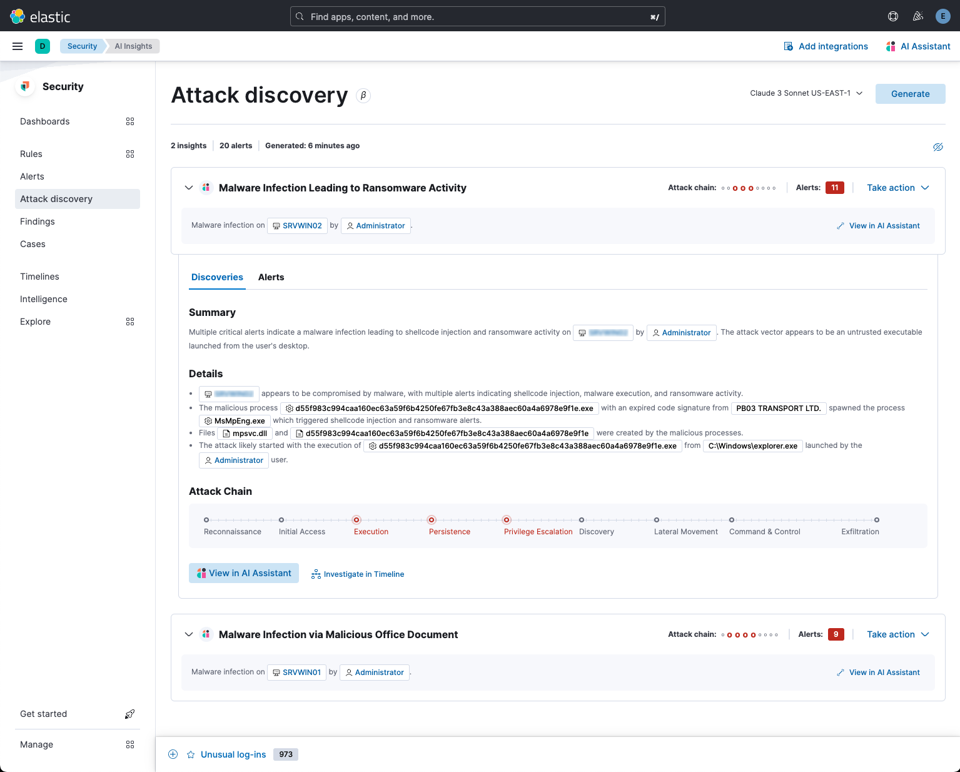Open AI Assistant from header

pyautogui.click(x=918, y=46)
